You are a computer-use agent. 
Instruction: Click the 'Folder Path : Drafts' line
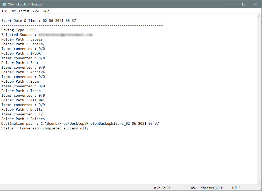pyautogui.click(x=22, y=110)
